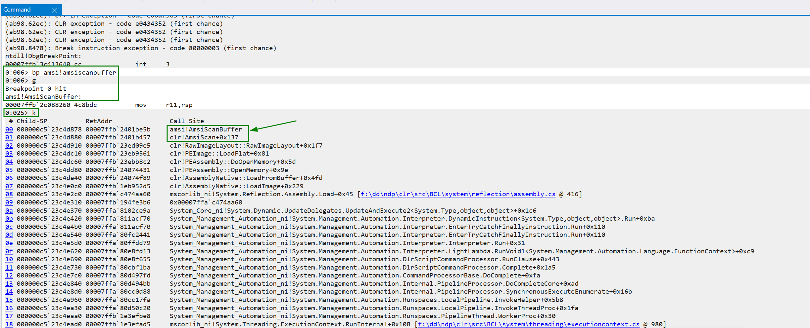Viewport: 810px width, 328px height.
Task: Open stack frame 04 link
Action: click(x=9, y=162)
